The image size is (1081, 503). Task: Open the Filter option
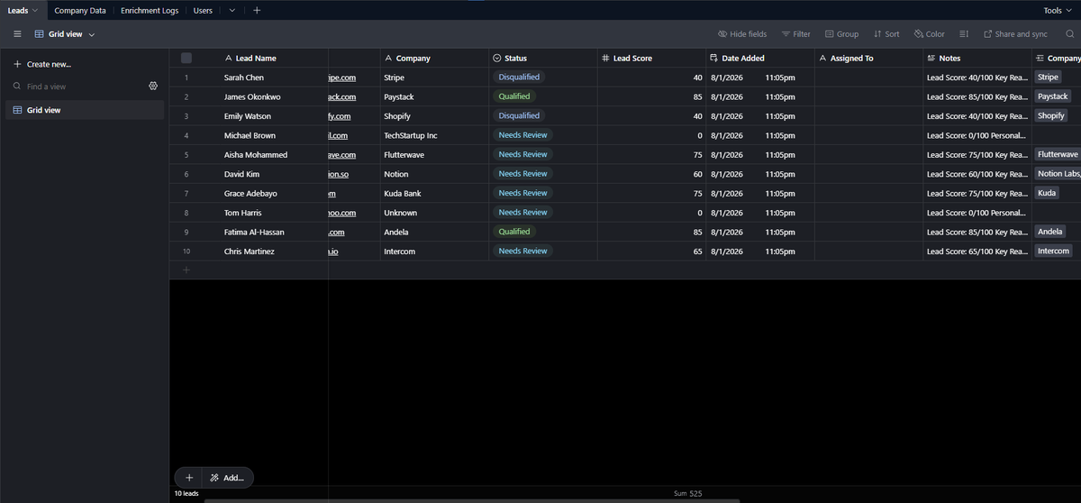pos(795,34)
